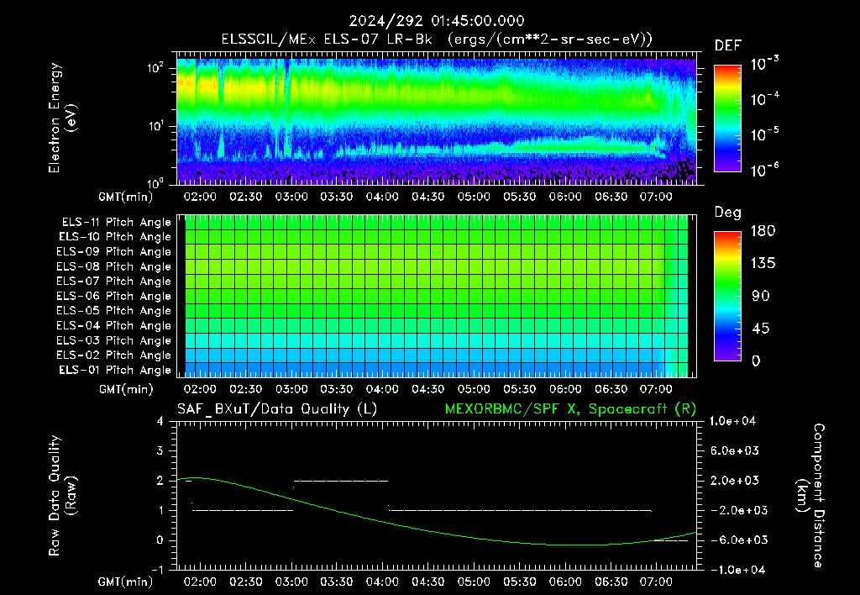Viewport: 860px width, 595px height.
Task: Click the 180 tick on Deg scale
Action: coord(763,230)
